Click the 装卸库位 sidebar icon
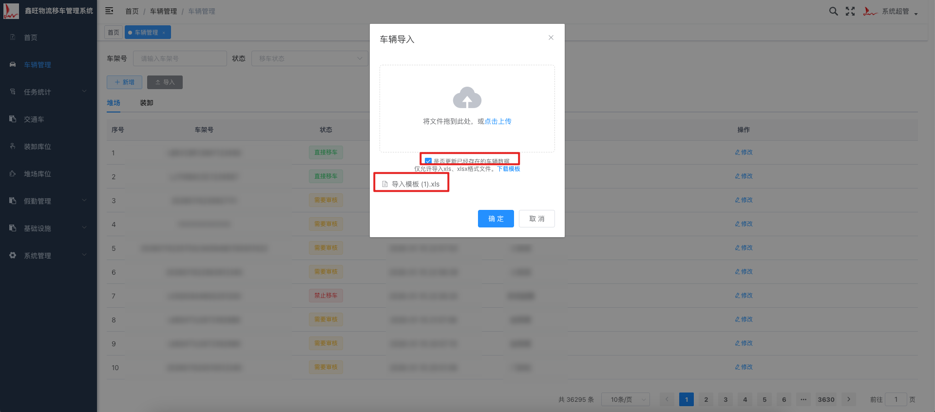The width and height of the screenshot is (935, 412). 13,146
